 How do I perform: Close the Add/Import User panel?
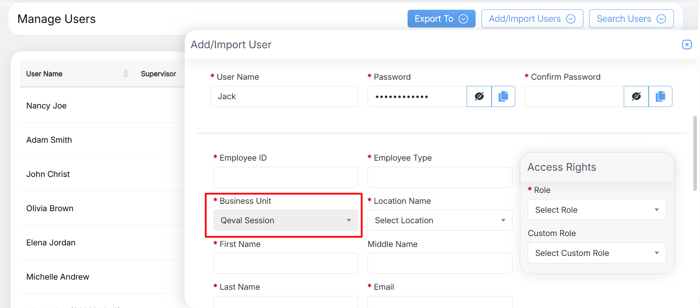687,45
